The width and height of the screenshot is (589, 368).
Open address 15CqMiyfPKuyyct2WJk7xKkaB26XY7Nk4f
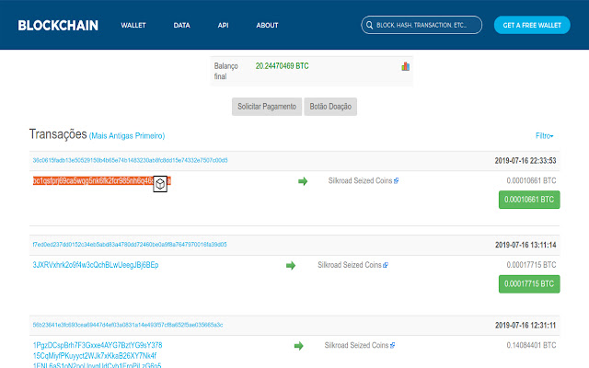coord(94,356)
